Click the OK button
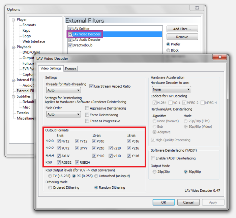Screen dimensions: 236x218 [x=164, y=203]
